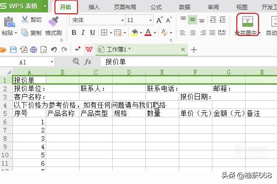The height and width of the screenshot is (184, 277).
Task: Switch to the Insert (插入) tab
Action: point(94,7)
